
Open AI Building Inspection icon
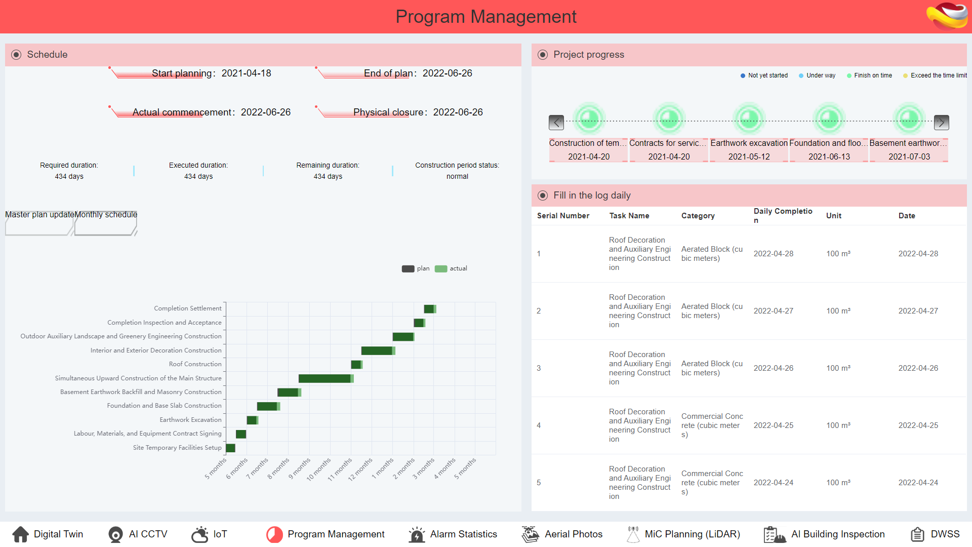775,534
